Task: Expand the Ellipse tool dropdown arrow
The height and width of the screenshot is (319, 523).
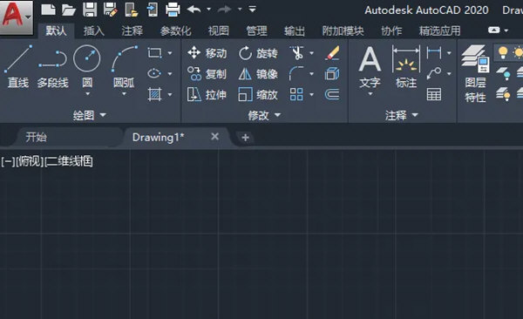Action: point(170,74)
